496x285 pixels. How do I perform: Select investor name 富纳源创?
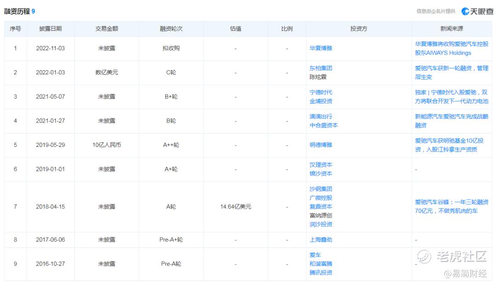click(321, 216)
